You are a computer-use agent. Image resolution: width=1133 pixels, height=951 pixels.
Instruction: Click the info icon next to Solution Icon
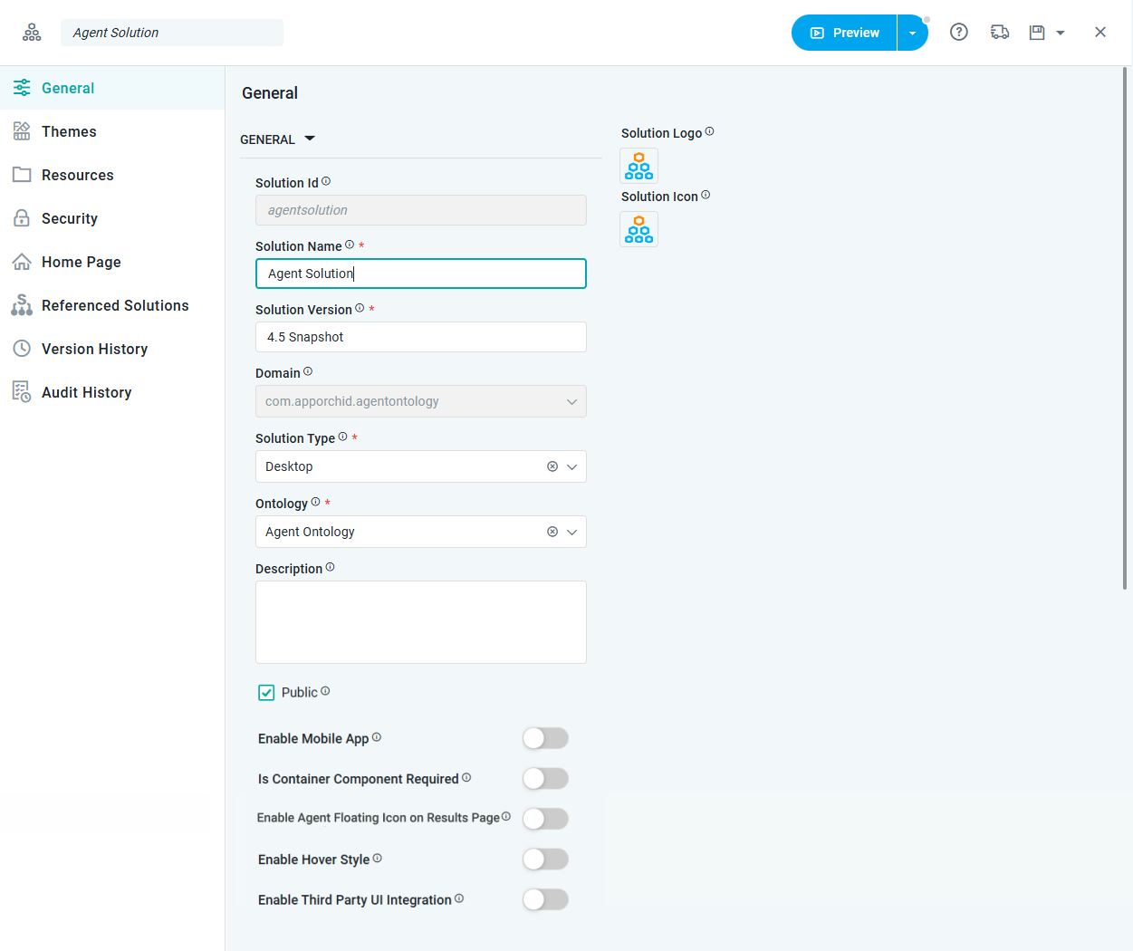click(x=706, y=195)
